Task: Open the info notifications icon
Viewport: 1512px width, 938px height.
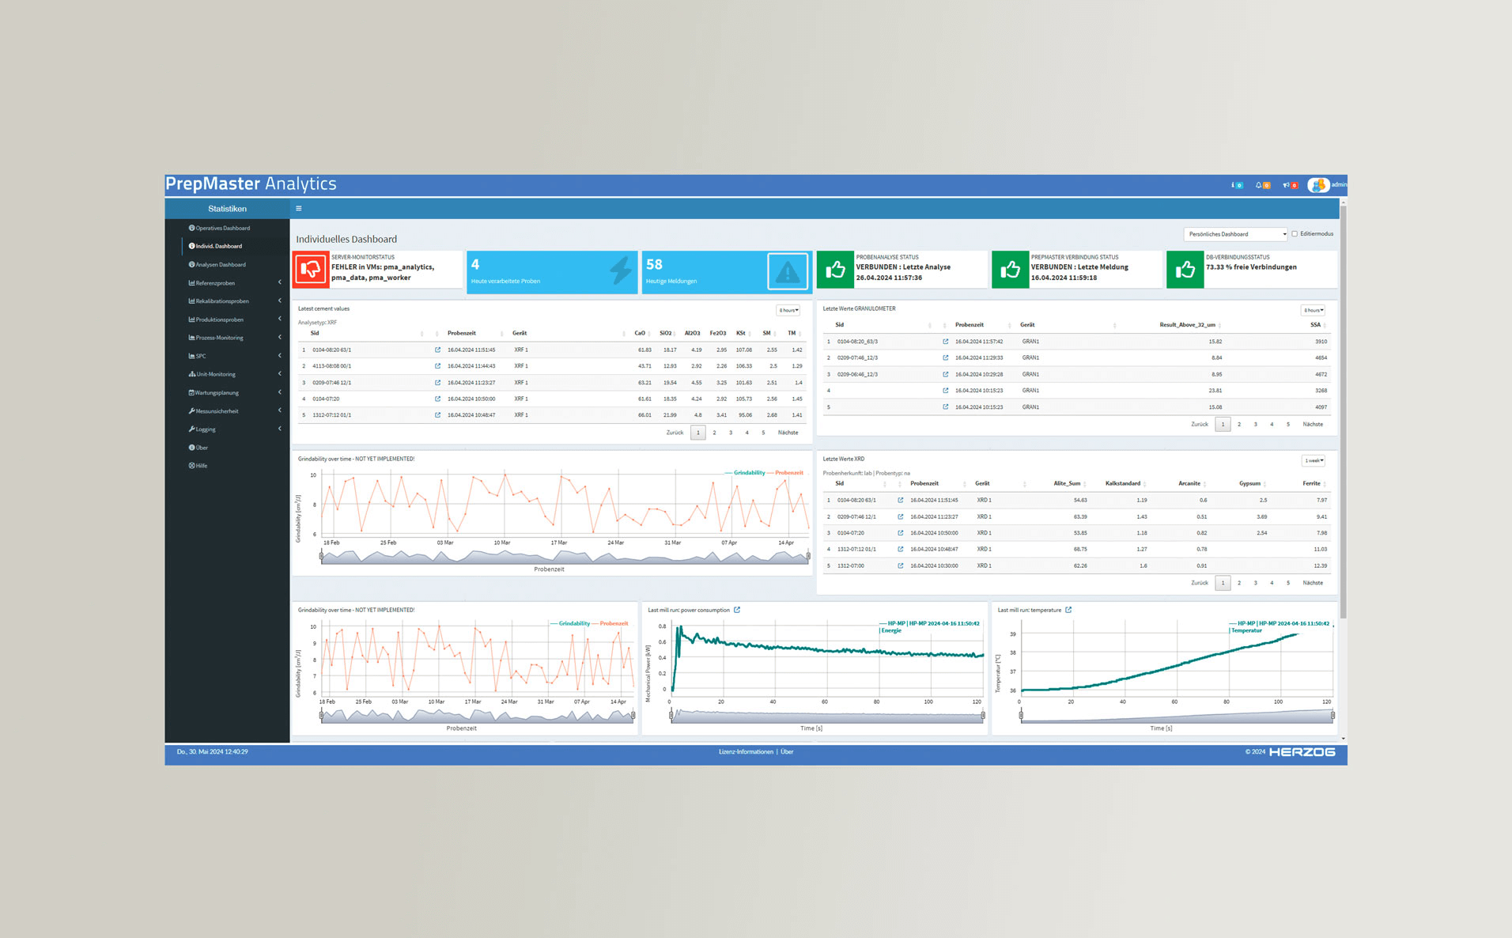Action: click(1237, 185)
